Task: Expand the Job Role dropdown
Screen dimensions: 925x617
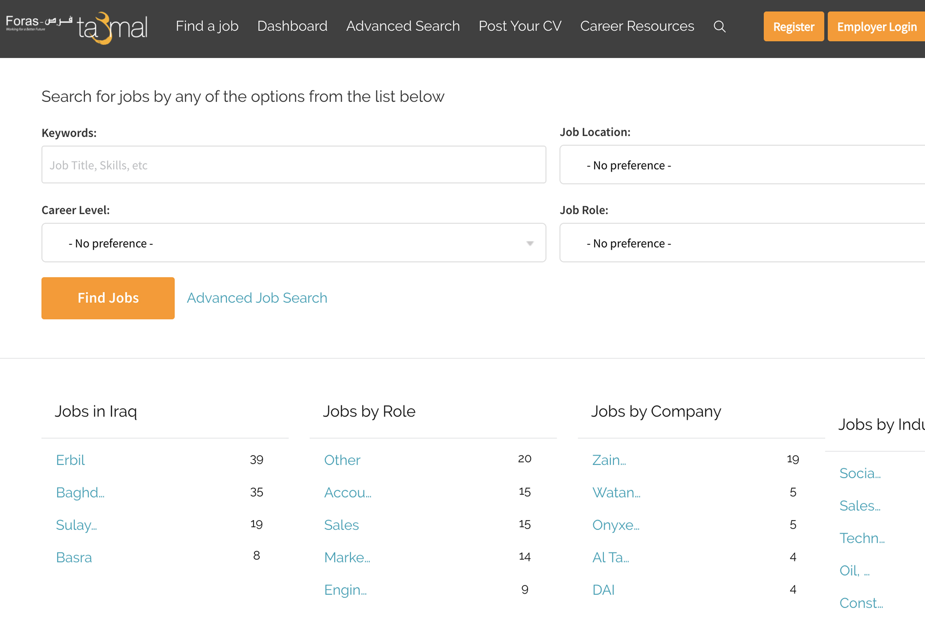Action: (x=742, y=243)
